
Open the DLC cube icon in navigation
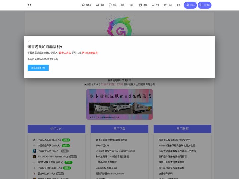pyautogui.click(x=166, y=5)
